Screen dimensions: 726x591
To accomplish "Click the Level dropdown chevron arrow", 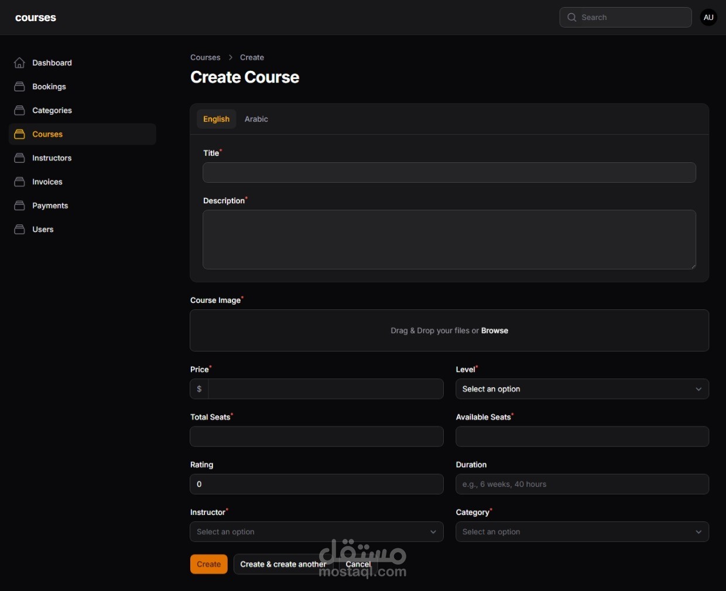I will pos(698,389).
